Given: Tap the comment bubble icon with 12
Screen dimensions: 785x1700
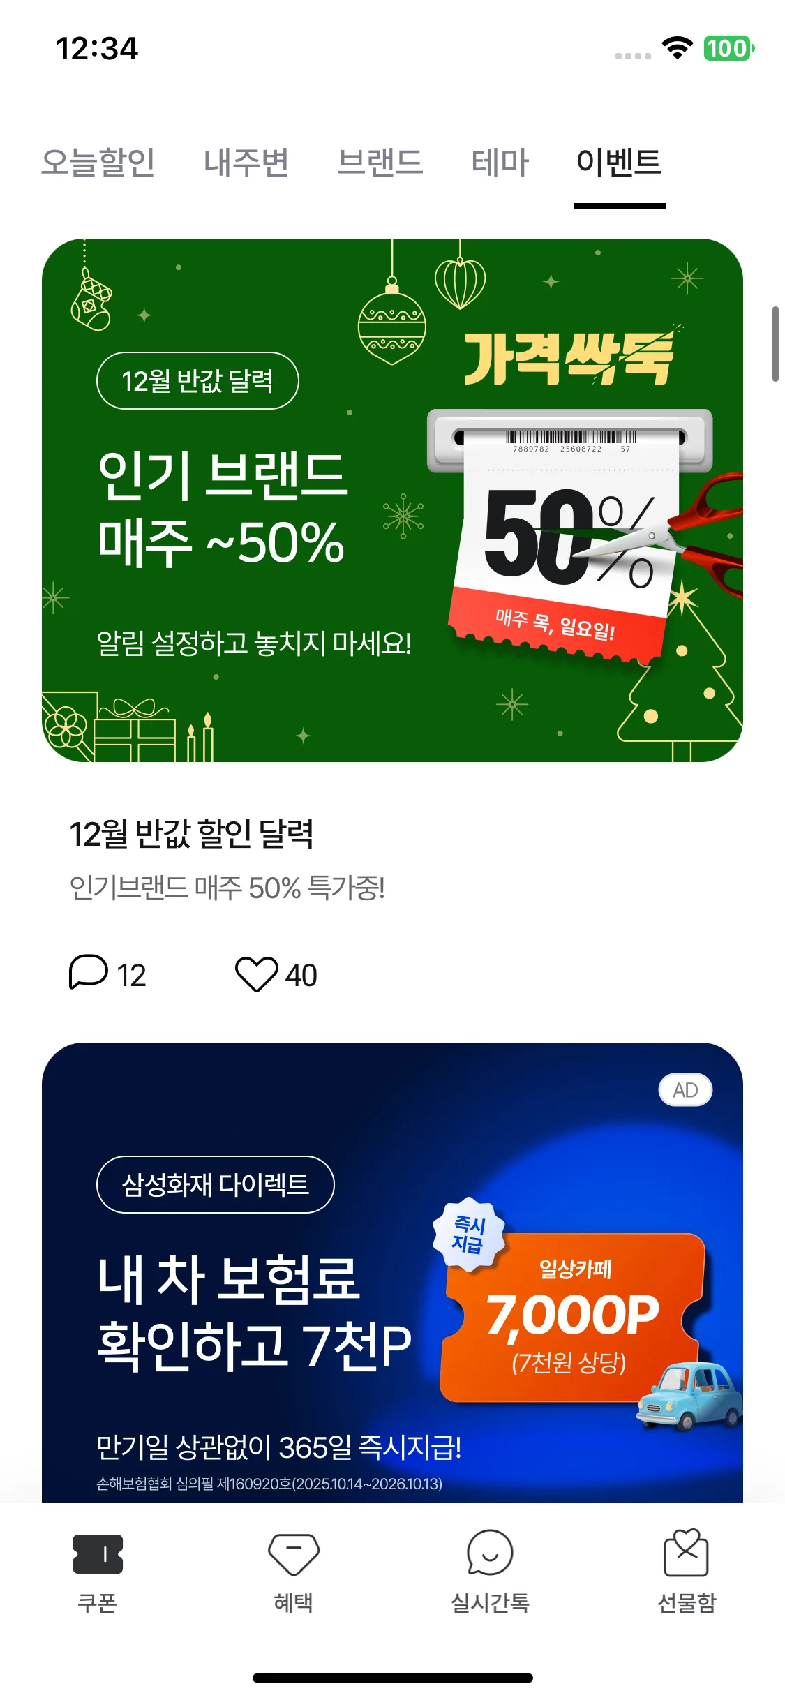Looking at the screenshot, I should point(89,972).
